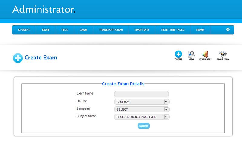242x159 pixels.
Task: Open the Room menu
Action: (x=200, y=30)
